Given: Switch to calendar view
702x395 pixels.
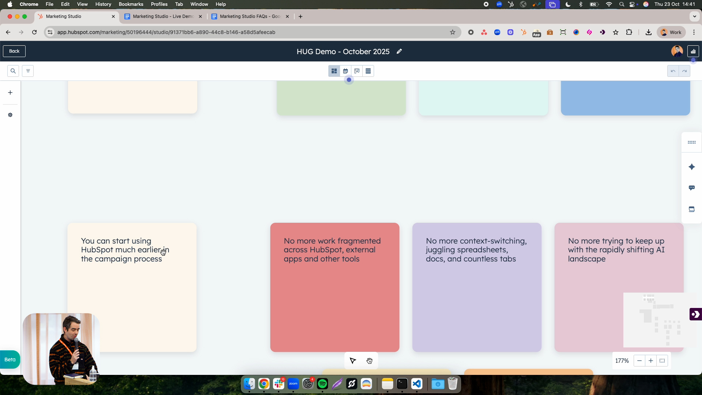Looking at the screenshot, I should (346, 71).
